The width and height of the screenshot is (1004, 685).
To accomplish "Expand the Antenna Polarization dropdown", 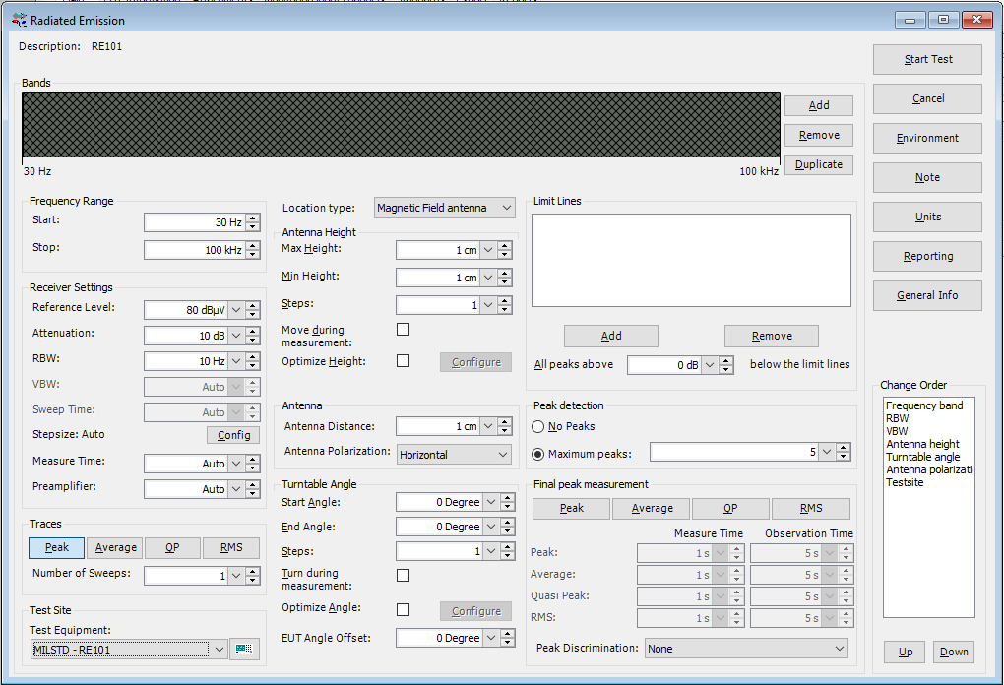I will [x=454, y=455].
